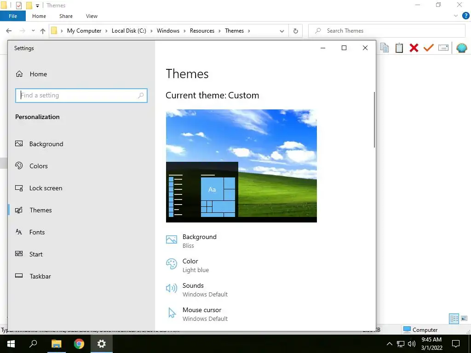This screenshot has width=471, height=353.
Task: Click the orange checkmark icon in Explorer toolbar
Action: point(429,48)
